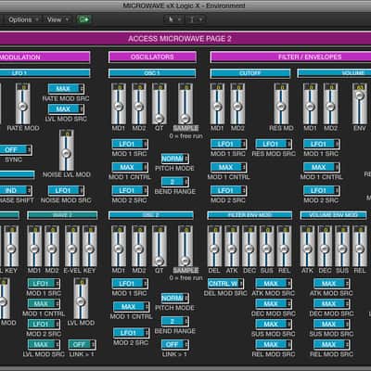Click the CUTOFF RES MD slider
Viewport: 371px width, 371px height.
pyautogui.click(x=281, y=104)
